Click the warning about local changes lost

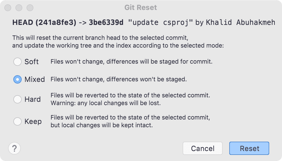(105, 103)
